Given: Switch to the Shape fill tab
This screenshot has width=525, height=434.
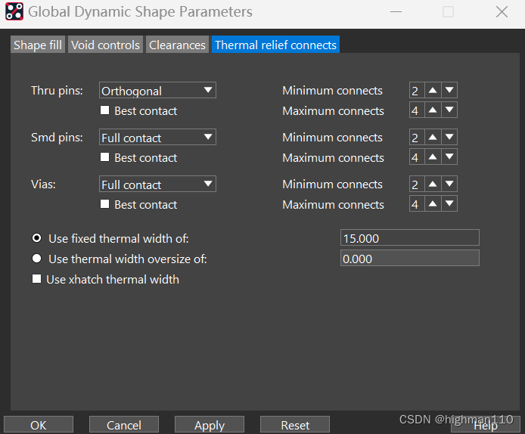Looking at the screenshot, I should click(x=38, y=45).
